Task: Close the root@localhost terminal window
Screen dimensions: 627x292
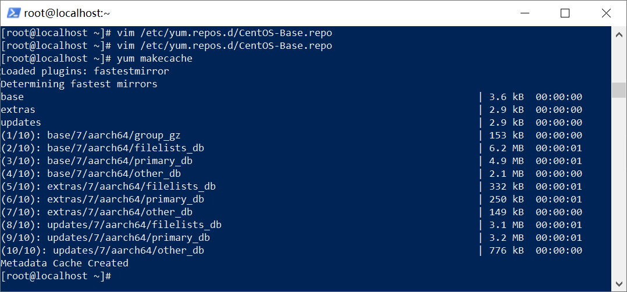Action: coord(607,13)
